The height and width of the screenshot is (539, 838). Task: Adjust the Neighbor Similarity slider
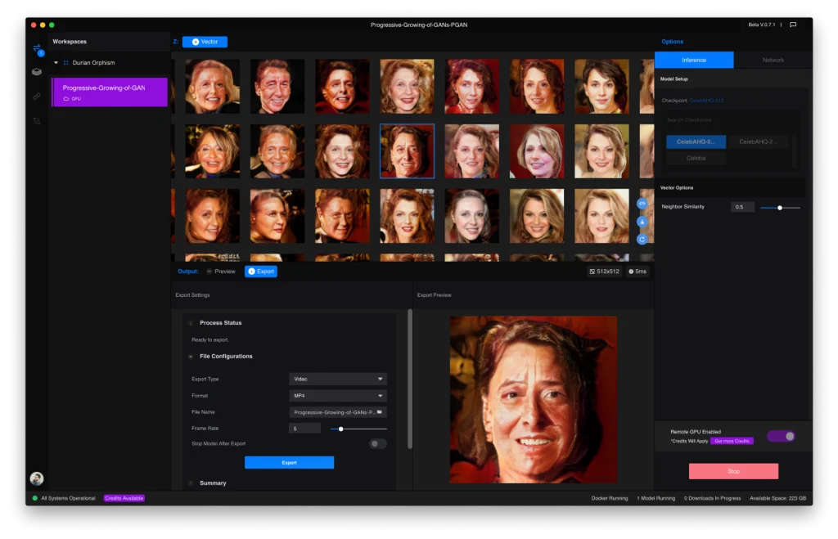click(x=780, y=208)
